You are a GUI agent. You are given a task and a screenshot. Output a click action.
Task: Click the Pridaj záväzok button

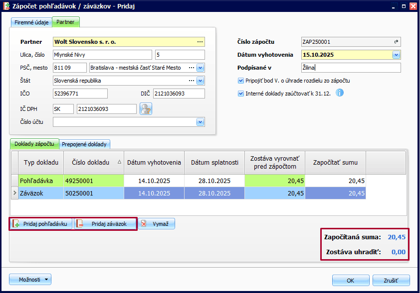point(106,224)
